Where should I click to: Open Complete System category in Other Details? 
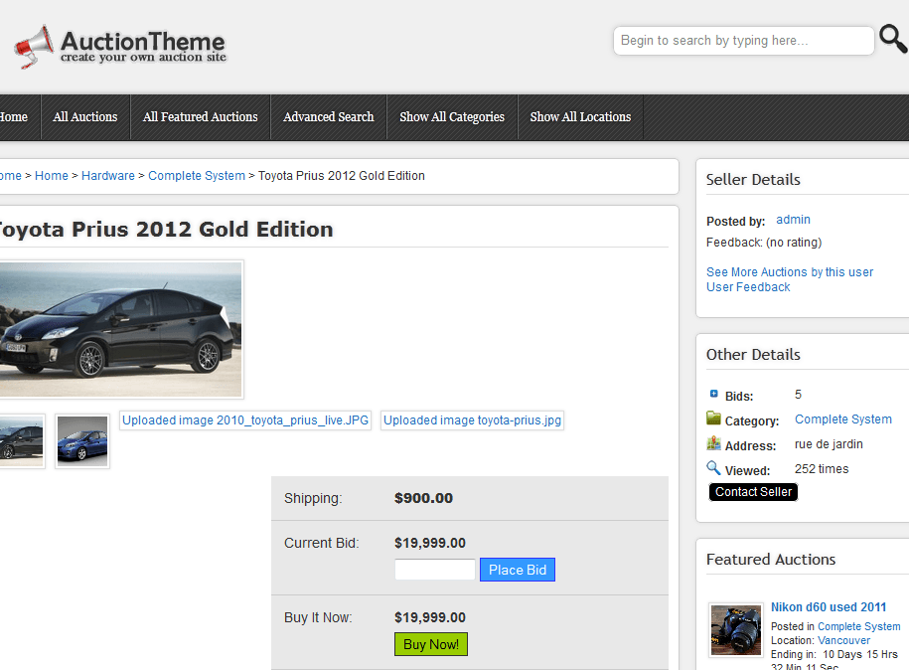coord(842,419)
